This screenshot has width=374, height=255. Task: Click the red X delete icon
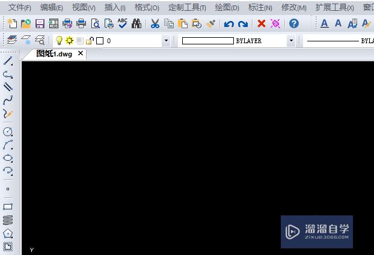262,23
